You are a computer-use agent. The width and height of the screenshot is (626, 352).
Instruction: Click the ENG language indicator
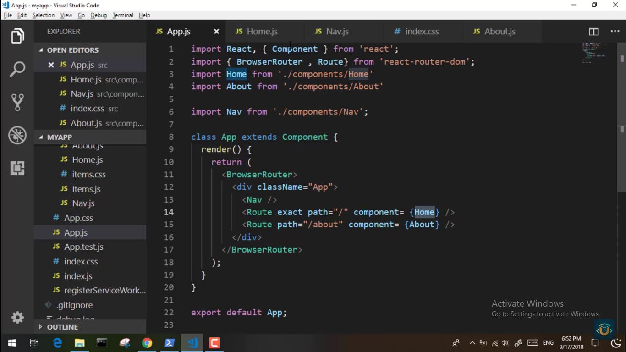pyautogui.click(x=548, y=343)
